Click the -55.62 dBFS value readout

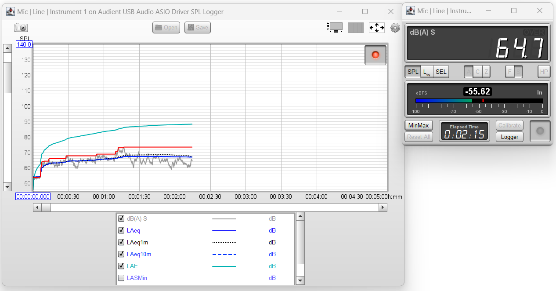(477, 91)
